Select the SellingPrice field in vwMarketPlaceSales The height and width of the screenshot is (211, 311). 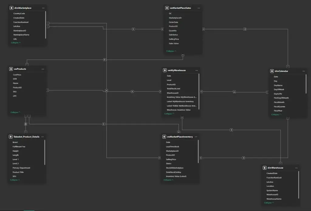174,39
